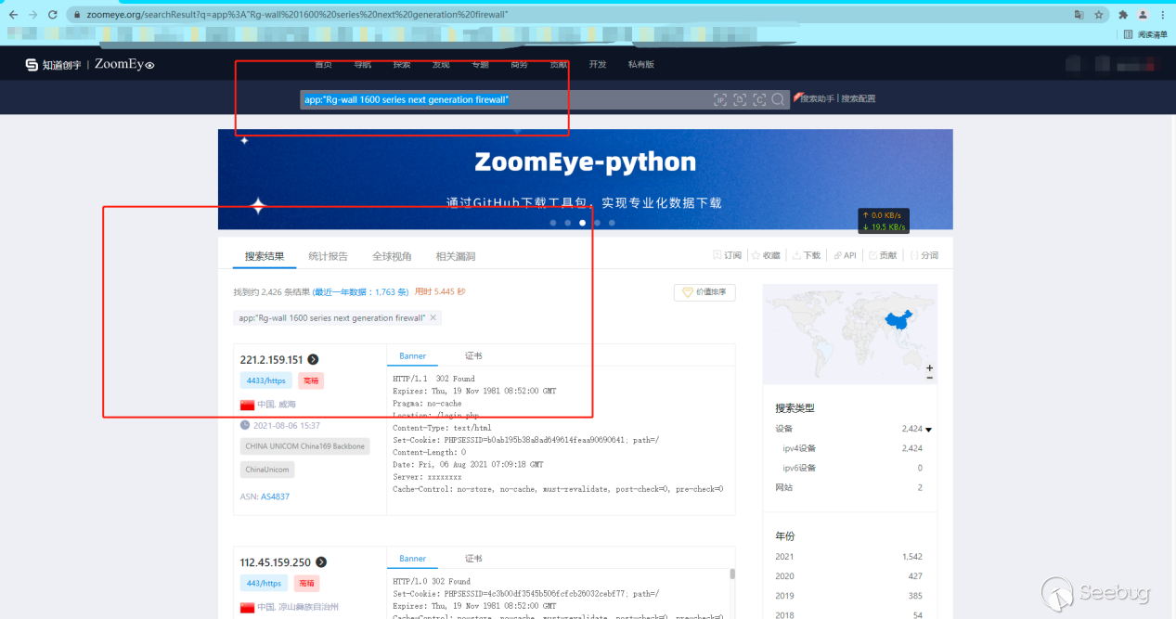
Task: Click the 价值排序 sort button
Action: tap(704, 292)
